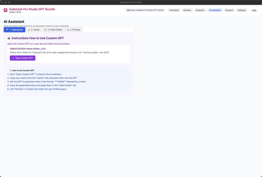This screenshot has height=177, width=262.
Task: Launch the Open Custom GPT button
Action: click(x=23, y=58)
